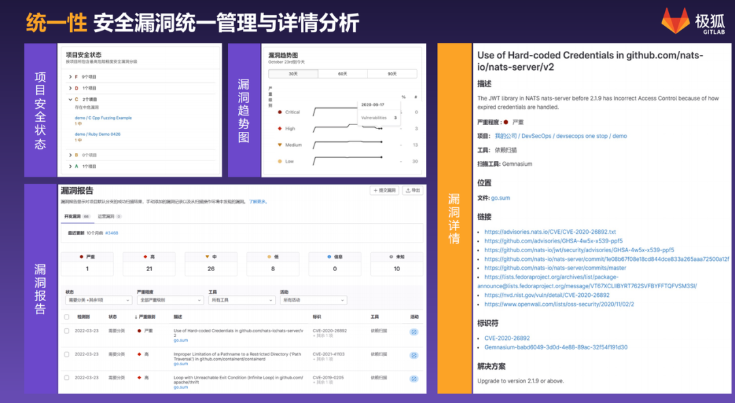Click Low legend circle icon in trend chart

point(280,161)
